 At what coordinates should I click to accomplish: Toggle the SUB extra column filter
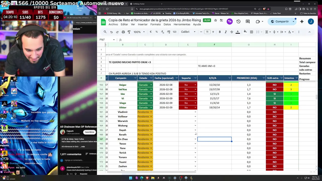tap(281, 78)
